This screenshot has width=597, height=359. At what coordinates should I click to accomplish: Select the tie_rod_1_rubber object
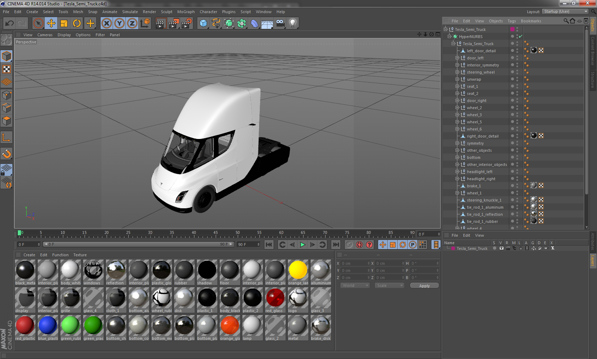pos(482,221)
